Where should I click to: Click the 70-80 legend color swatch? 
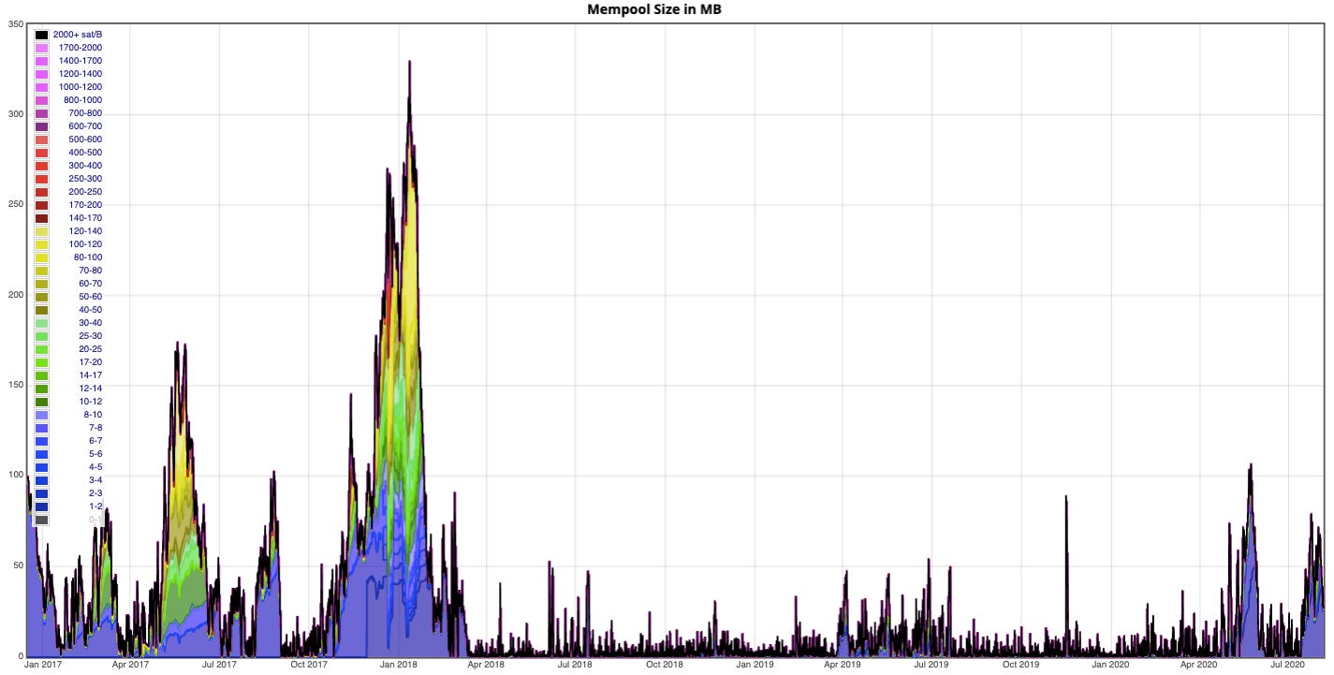(41, 271)
